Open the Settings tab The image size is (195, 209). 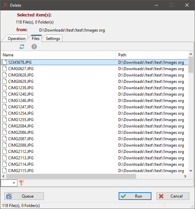(x=53, y=39)
